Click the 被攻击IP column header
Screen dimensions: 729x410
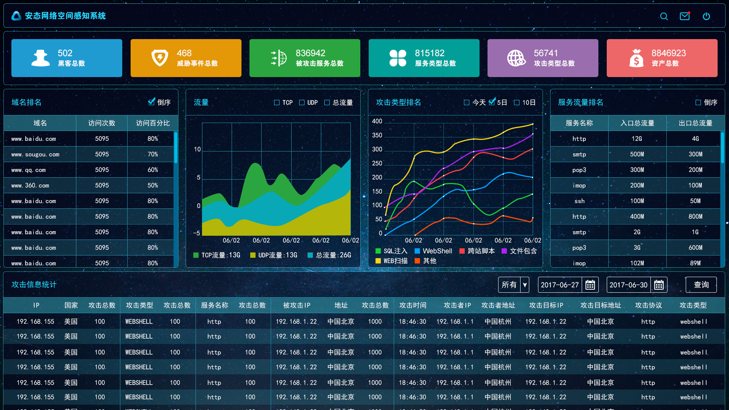[297, 305]
